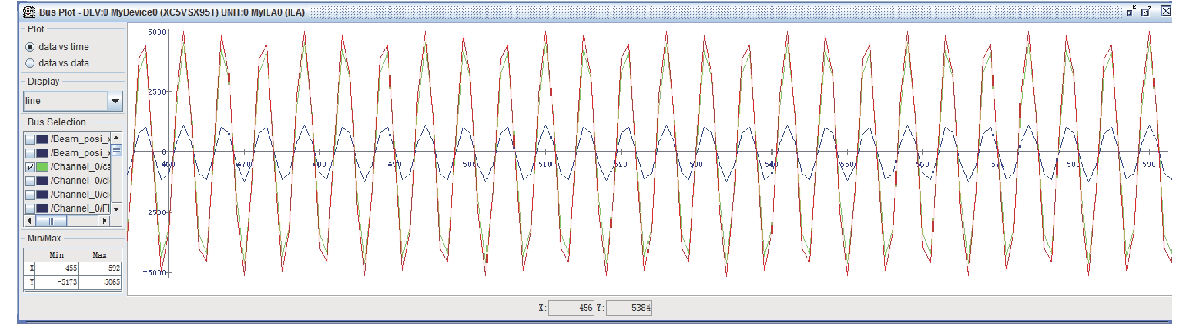Click the Min column header

[56, 255]
